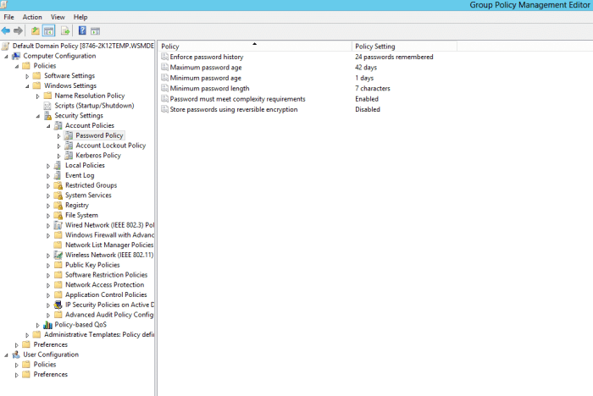This screenshot has height=396, width=593.
Task: Select Network List Manager Policies
Action: (x=109, y=245)
